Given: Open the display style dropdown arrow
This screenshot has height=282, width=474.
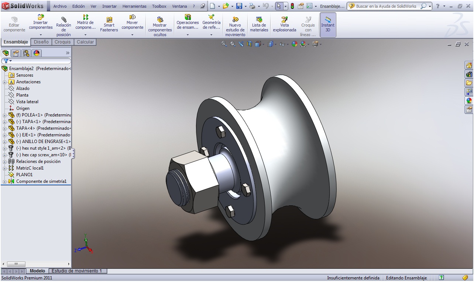Looking at the screenshot, I should tap(275, 44).
